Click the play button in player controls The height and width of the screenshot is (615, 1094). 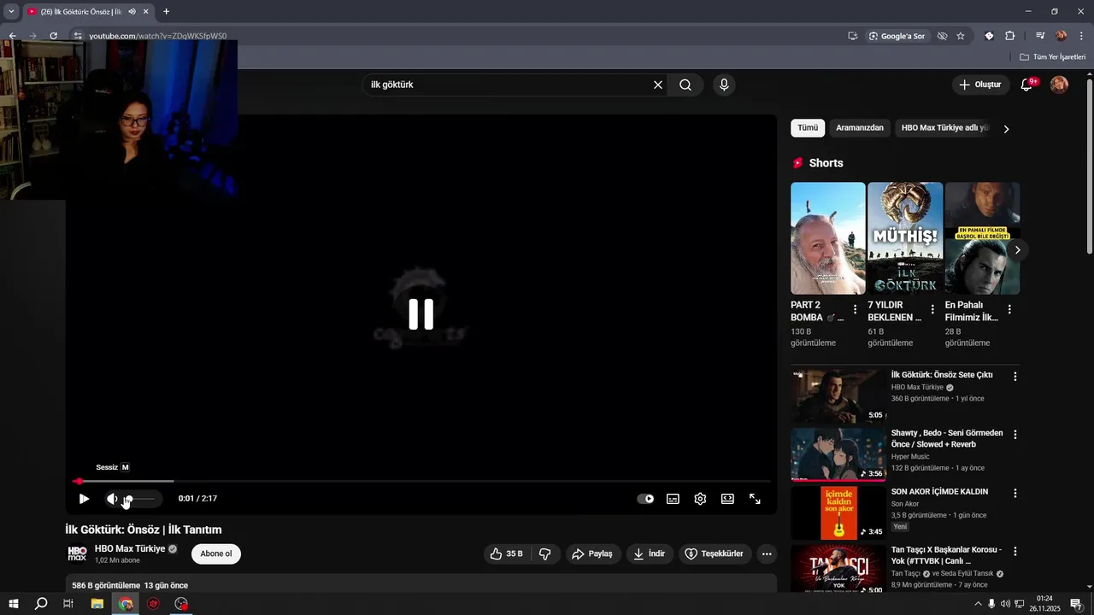click(84, 499)
